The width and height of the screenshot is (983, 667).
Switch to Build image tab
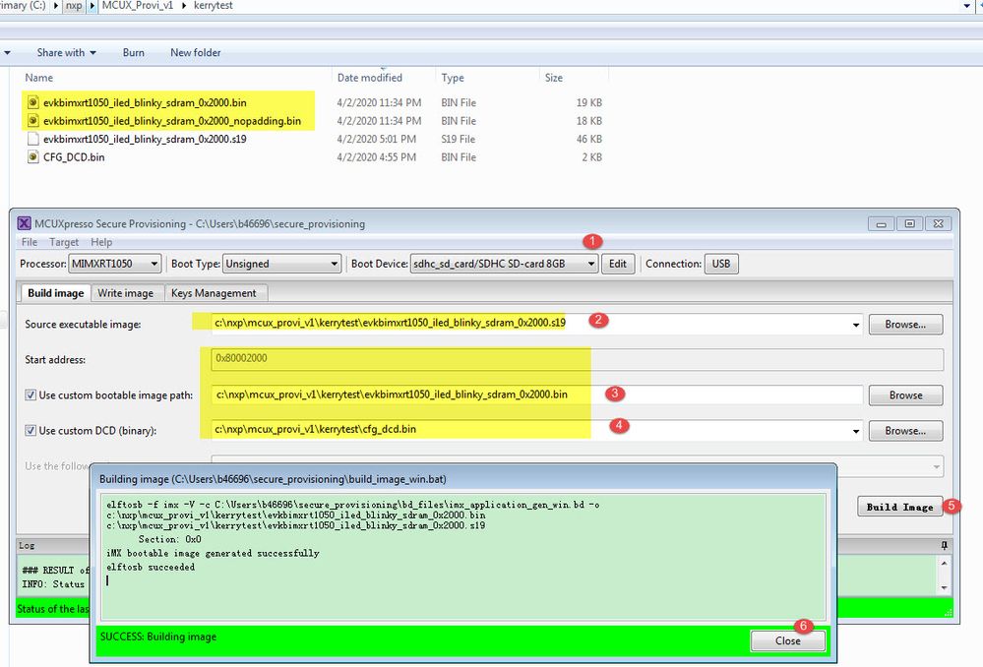tap(56, 293)
